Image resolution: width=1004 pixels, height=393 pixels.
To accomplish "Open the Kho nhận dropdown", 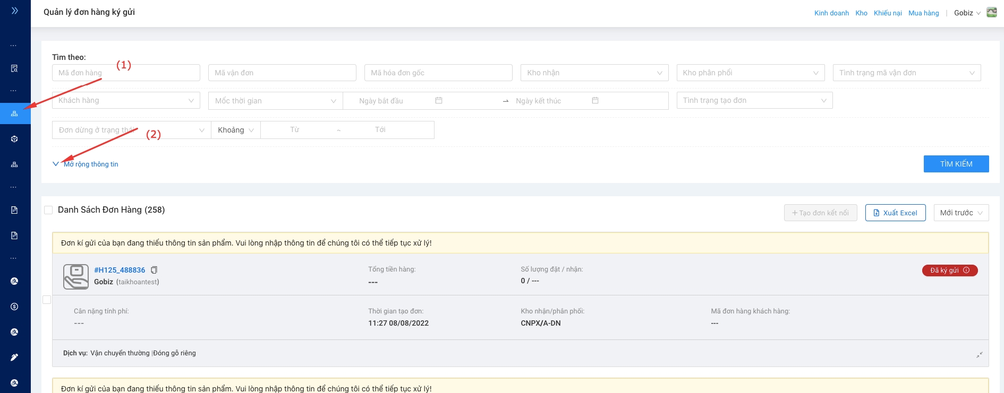I will point(594,73).
